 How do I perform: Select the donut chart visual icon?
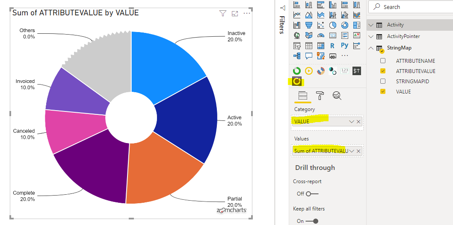coord(345,25)
